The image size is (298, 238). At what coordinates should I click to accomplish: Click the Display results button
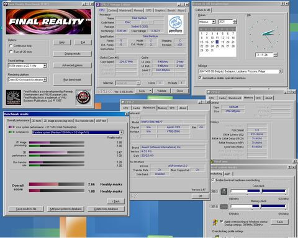(x=72, y=54)
